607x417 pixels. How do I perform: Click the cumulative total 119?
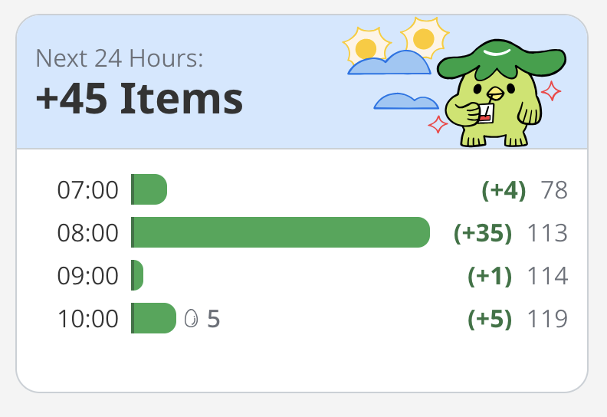point(548,319)
